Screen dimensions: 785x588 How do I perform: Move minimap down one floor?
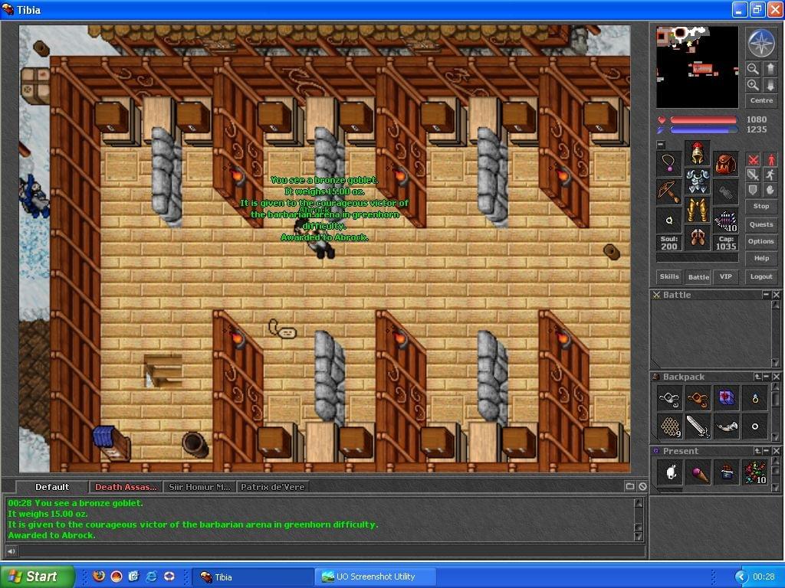tap(770, 85)
